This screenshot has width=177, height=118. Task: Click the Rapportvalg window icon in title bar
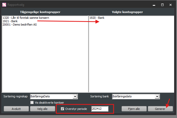pos(4,5)
